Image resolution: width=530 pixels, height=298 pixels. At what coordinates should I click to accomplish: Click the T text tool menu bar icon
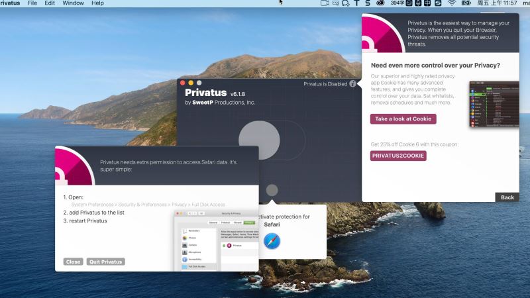click(x=356, y=3)
